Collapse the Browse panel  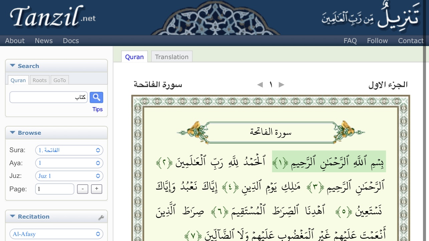pyautogui.click(x=12, y=132)
